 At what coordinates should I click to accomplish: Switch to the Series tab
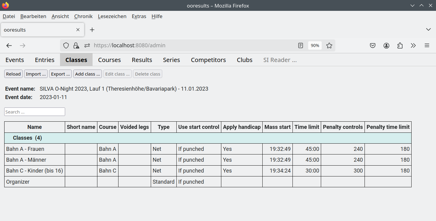coord(172,60)
